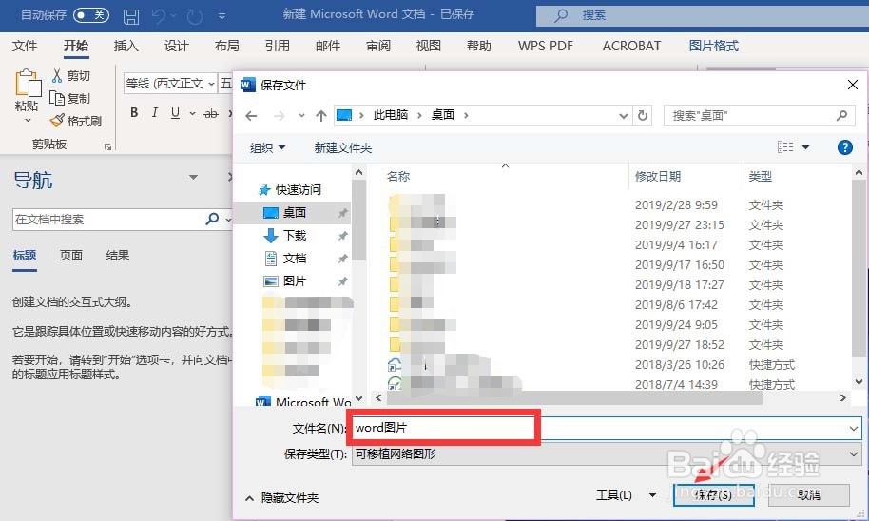Screen dimensions: 869x521
Task: Open the 图片格式 tab
Action: 714,46
